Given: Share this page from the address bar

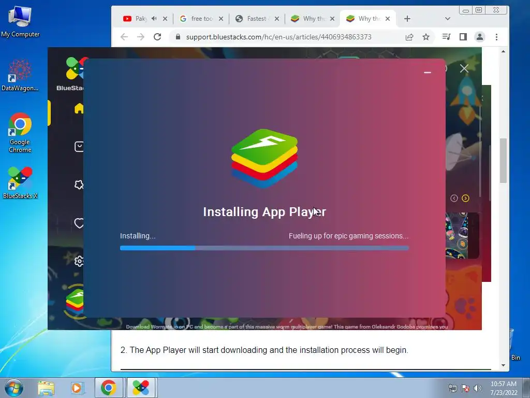Looking at the screenshot, I should pyautogui.click(x=409, y=37).
